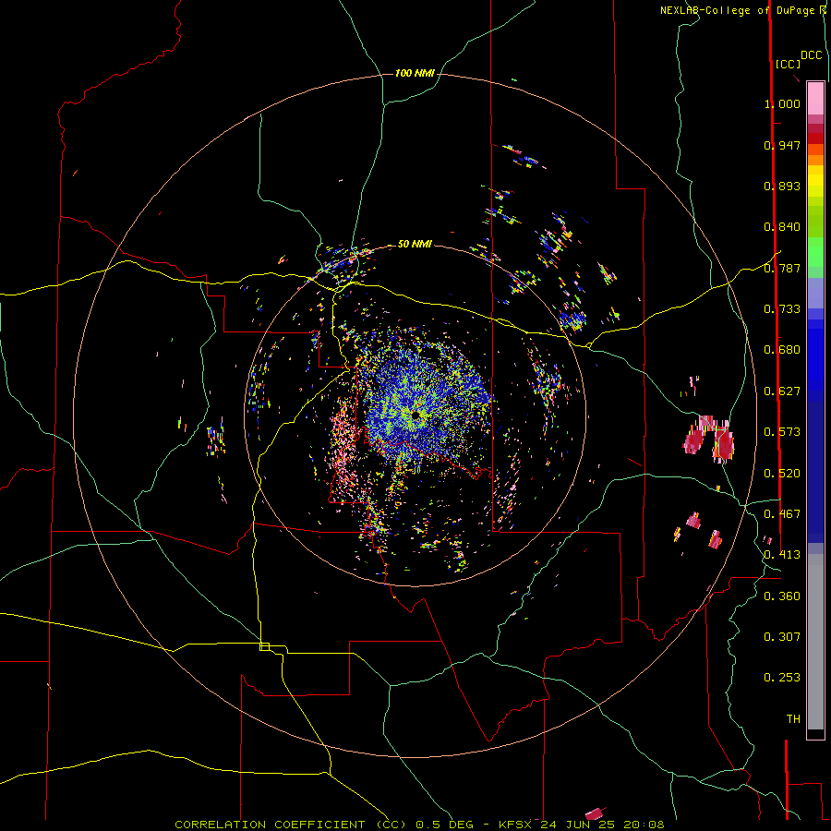Select the 0.787 legend value
The height and width of the screenshot is (831, 831).
point(782,268)
